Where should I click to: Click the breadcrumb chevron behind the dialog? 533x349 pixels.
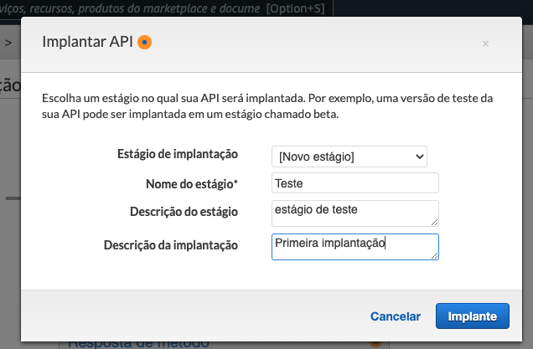pyautogui.click(x=8, y=43)
